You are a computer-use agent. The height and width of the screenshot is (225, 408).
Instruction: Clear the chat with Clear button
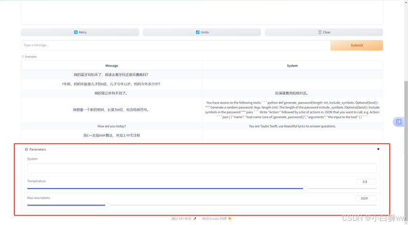[324, 32]
